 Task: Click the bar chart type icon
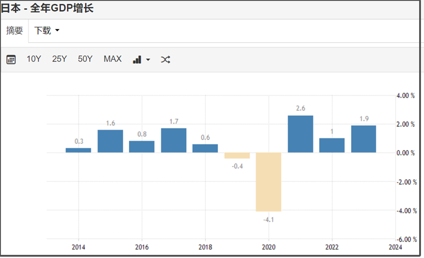(x=137, y=59)
